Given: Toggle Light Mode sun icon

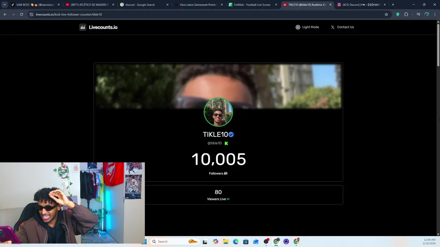Looking at the screenshot, I should 298,27.
